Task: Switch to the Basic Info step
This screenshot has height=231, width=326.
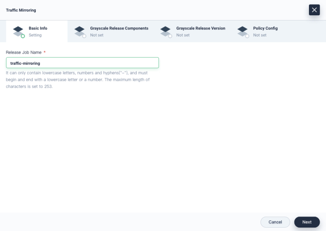Action: click(38, 29)
